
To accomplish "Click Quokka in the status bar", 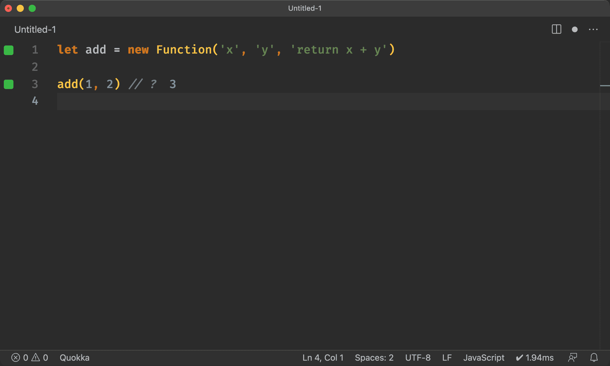I will 74,357.
